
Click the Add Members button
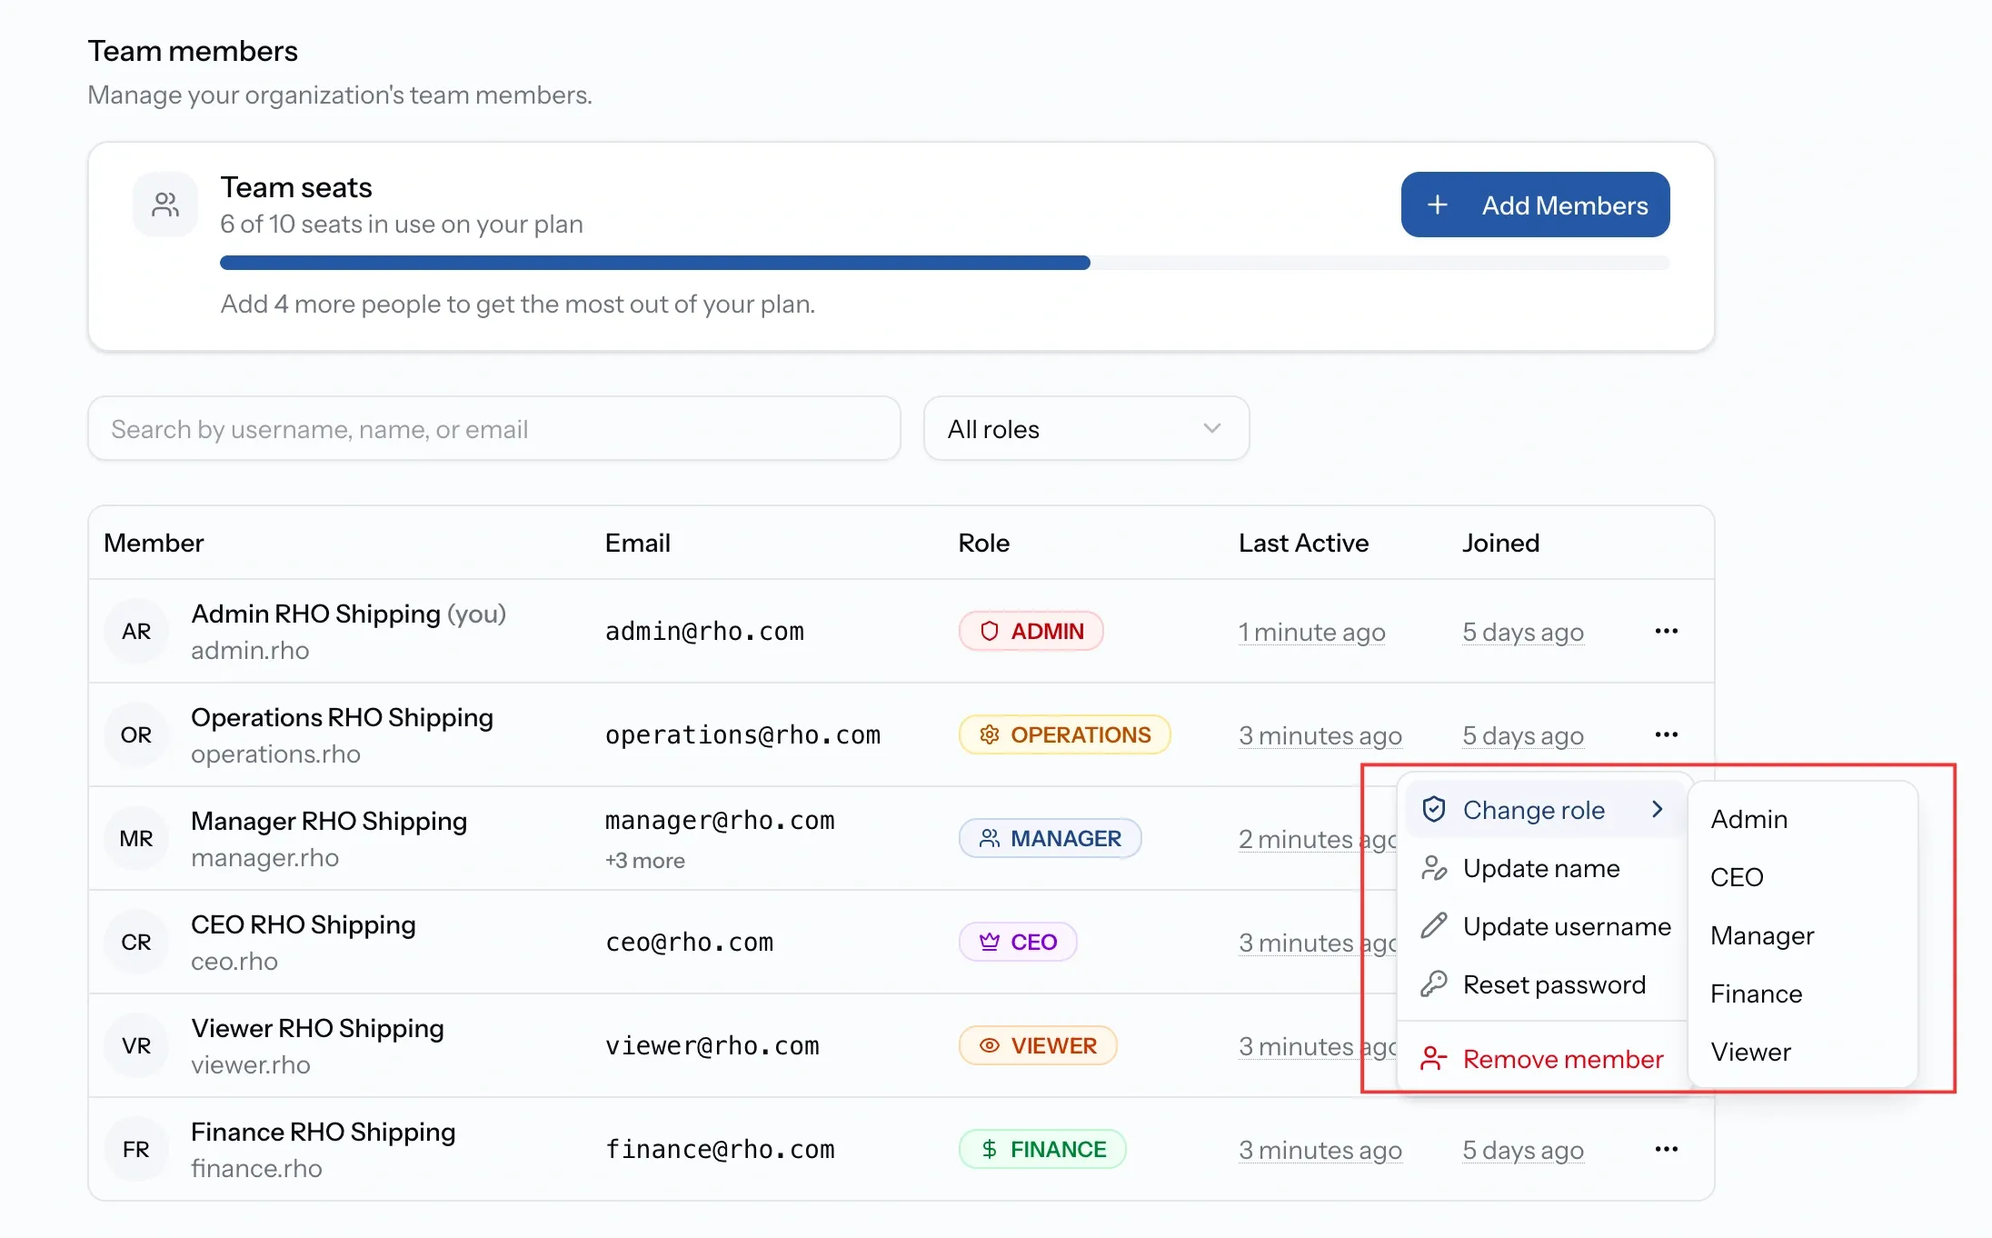[x=1535, y=205]
